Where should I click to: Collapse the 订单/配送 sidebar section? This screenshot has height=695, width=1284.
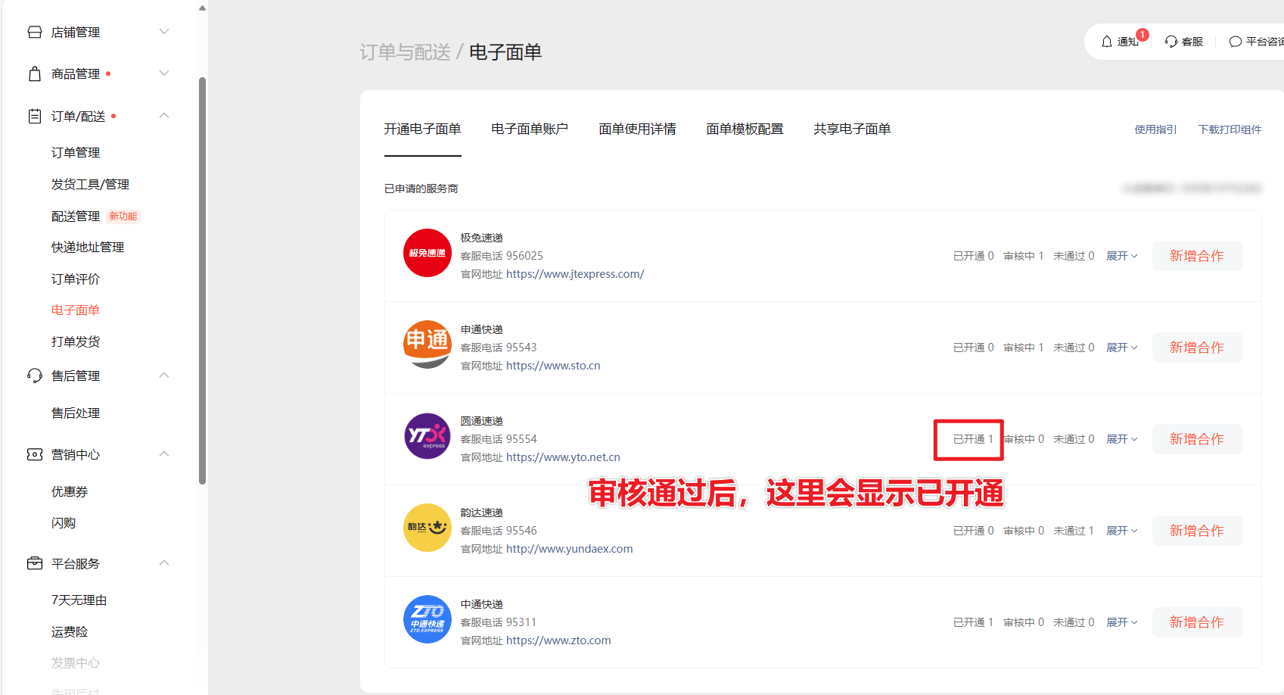164,116
